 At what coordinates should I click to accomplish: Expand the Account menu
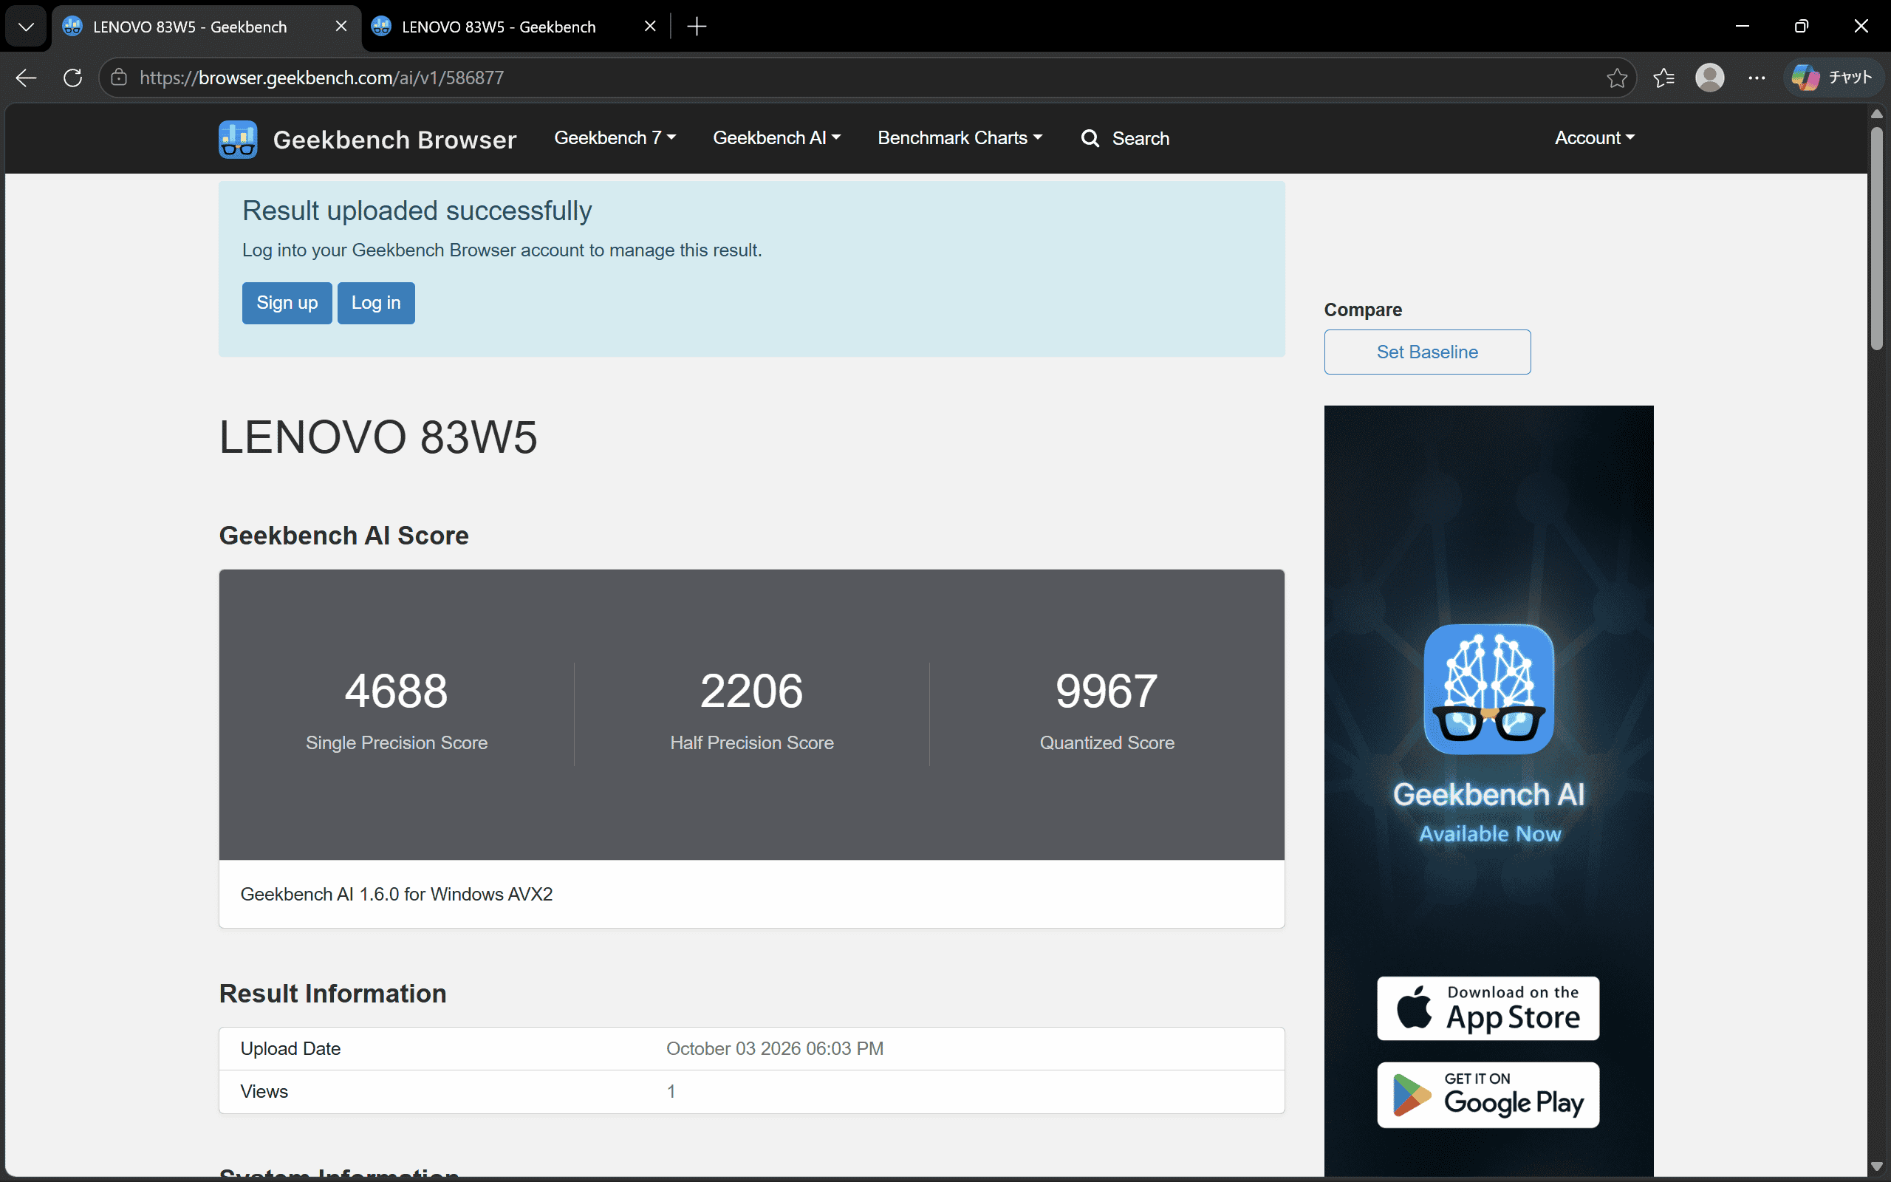1594,138
